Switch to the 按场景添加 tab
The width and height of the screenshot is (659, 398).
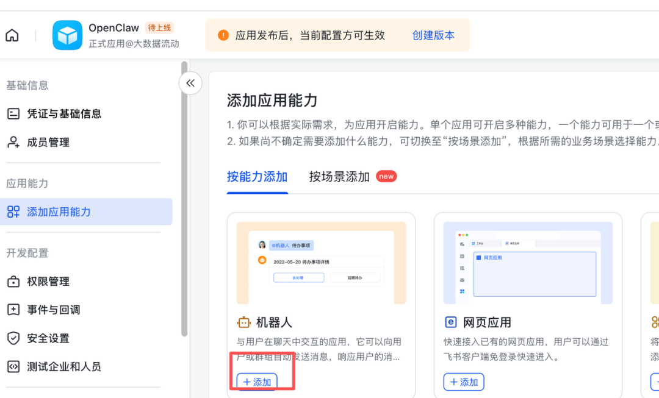(337, 176)
